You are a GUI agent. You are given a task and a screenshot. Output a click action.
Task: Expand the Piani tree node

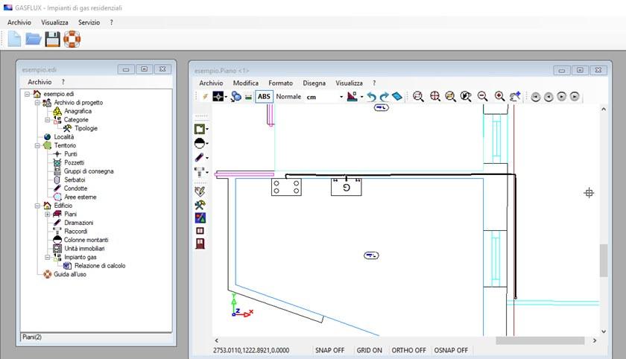click(48, 214)
